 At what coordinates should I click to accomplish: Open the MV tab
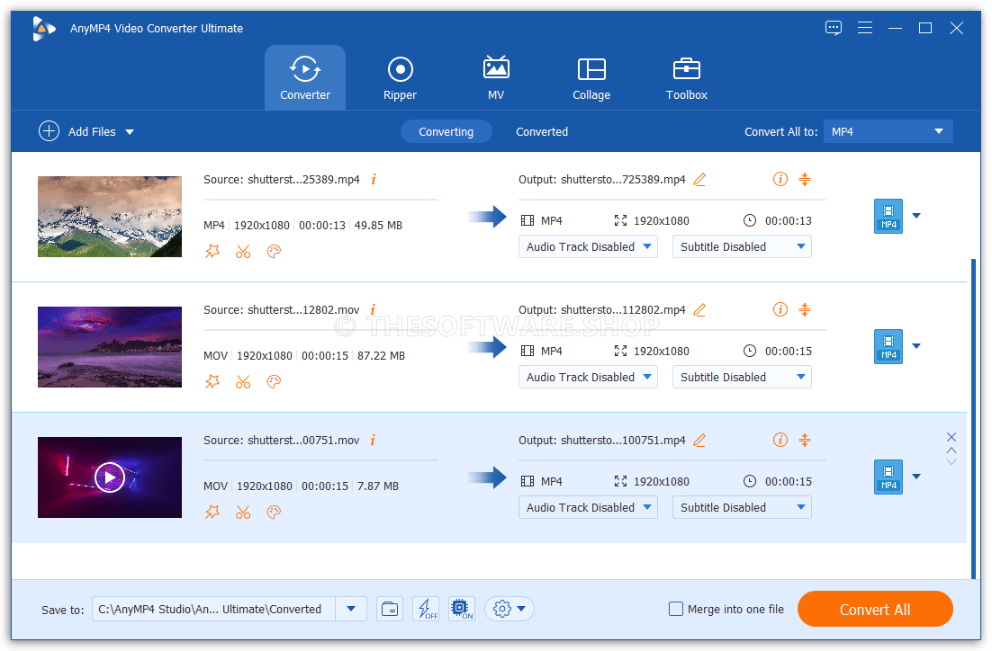tap(496, 77)
